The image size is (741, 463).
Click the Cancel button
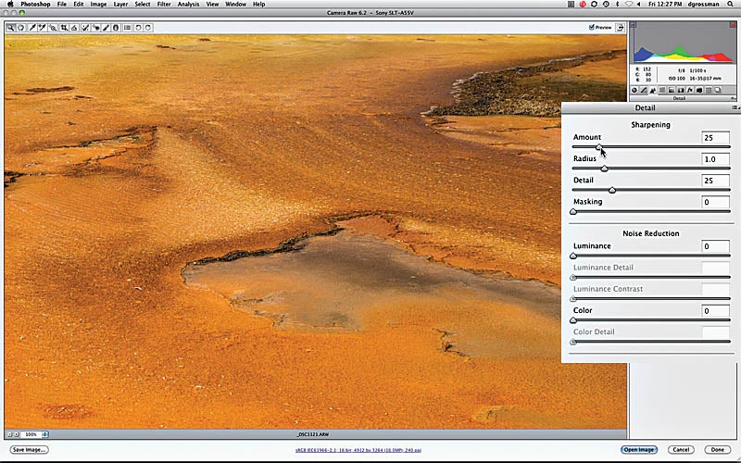[681, 449]
